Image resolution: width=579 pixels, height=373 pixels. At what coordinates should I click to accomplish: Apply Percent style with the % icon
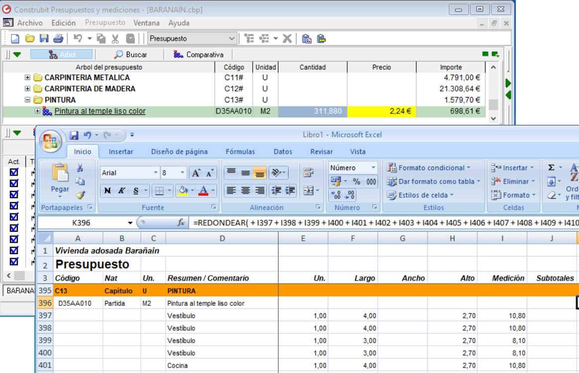pyautogui.click(x=356, y=182)
